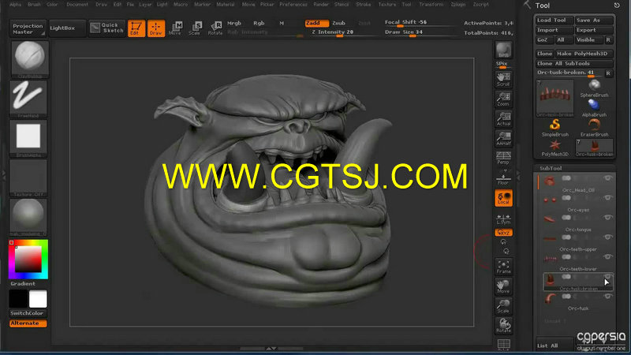Click the Projection Master button
Screen dimensions: 631x355
click(x=28, y=28)
